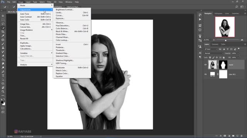Screen dimensions: 247x138
Task: Click the foreground color swatch
Action: [x=2, y=102]
